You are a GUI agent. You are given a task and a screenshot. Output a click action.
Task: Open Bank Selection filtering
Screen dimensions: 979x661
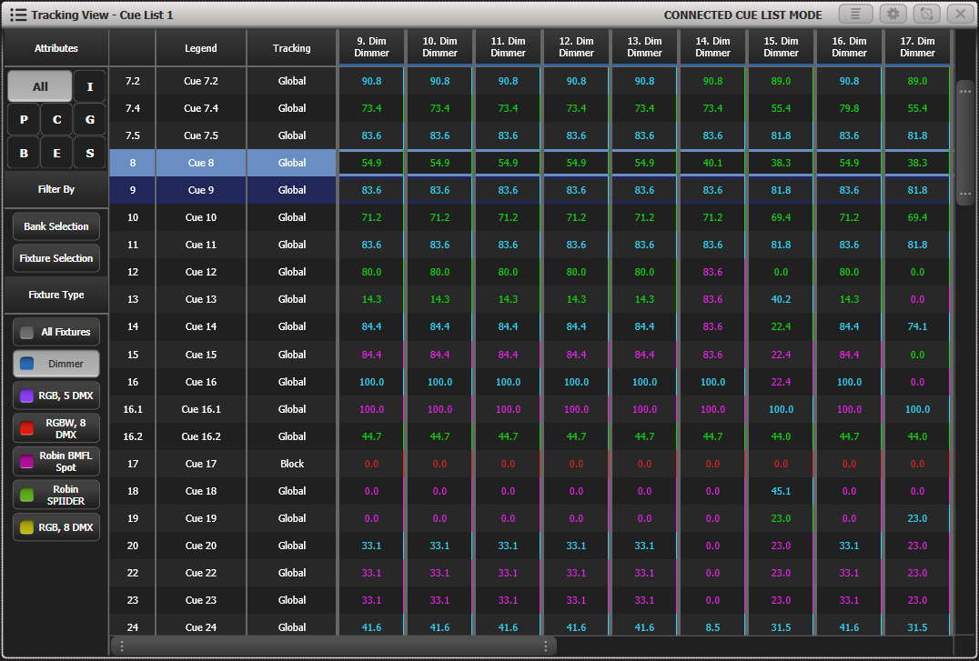coord(56,226)
